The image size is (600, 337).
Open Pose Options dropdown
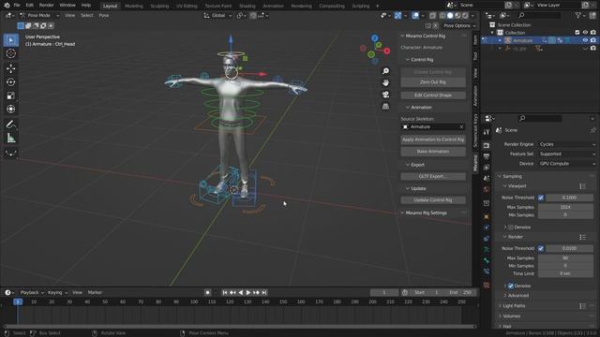point(459,25)
